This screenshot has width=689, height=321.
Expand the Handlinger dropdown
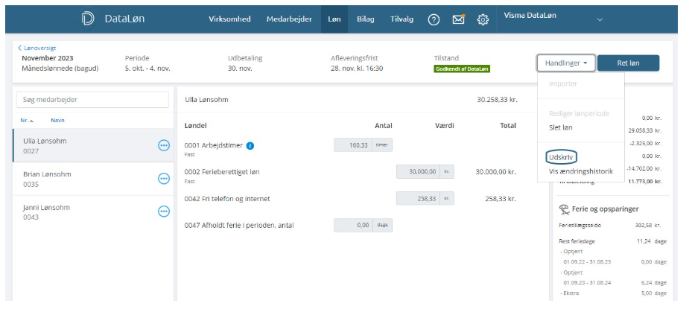click(565, 63)
